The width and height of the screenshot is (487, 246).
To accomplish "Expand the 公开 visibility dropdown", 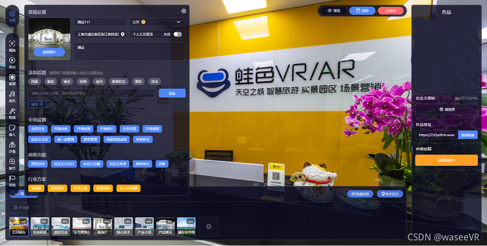I will pos(158,22).
